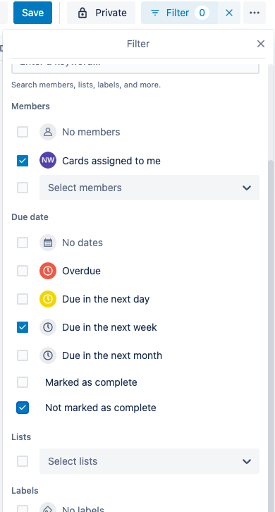Close the Filter panel with X
Viewport: 275px width, 512px height.
[x=261, y=44]
